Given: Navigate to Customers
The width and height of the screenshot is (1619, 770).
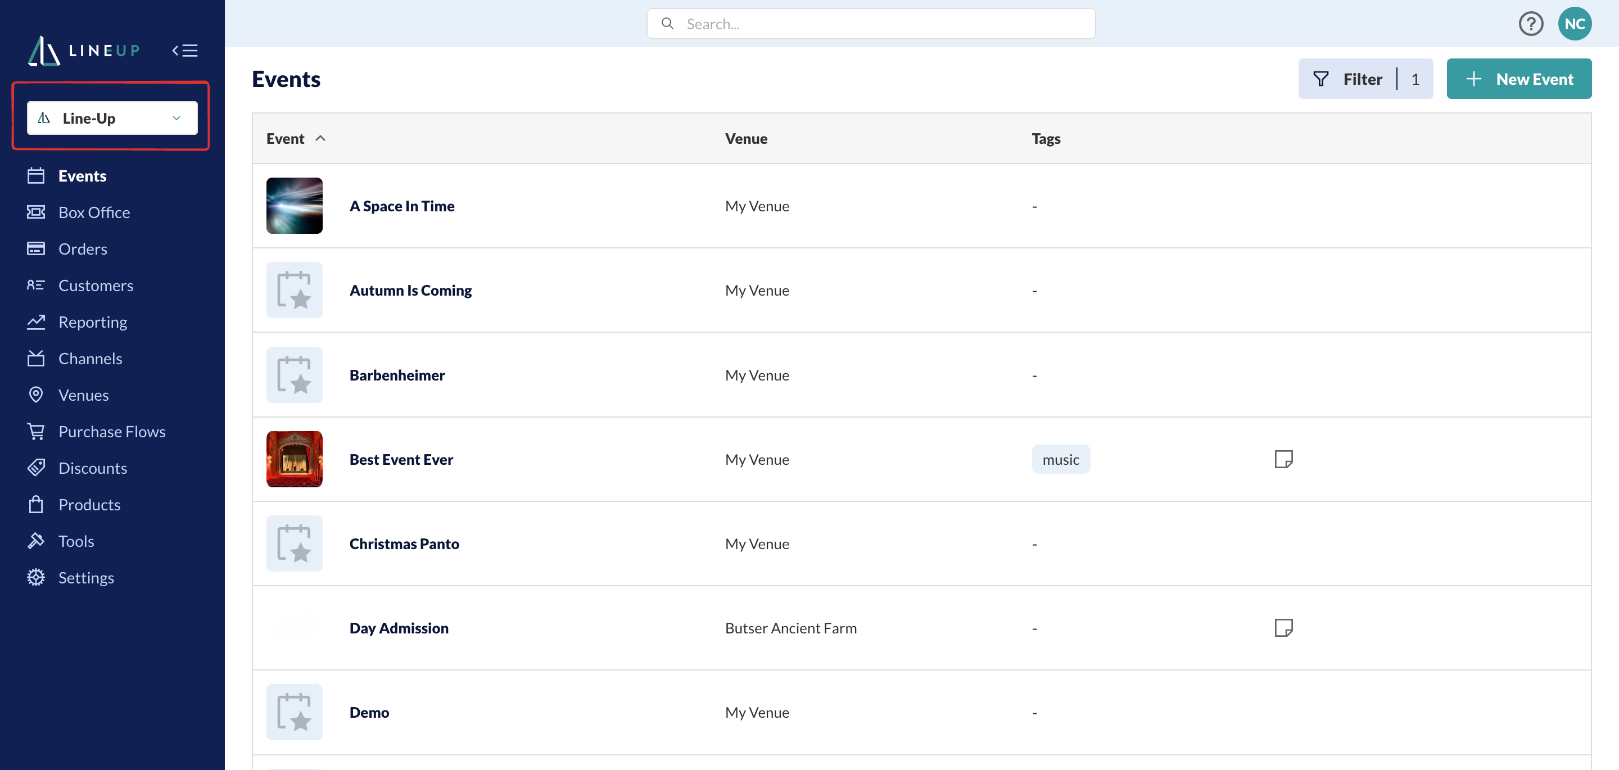Looking at the screenshot, I should (96, 286).
